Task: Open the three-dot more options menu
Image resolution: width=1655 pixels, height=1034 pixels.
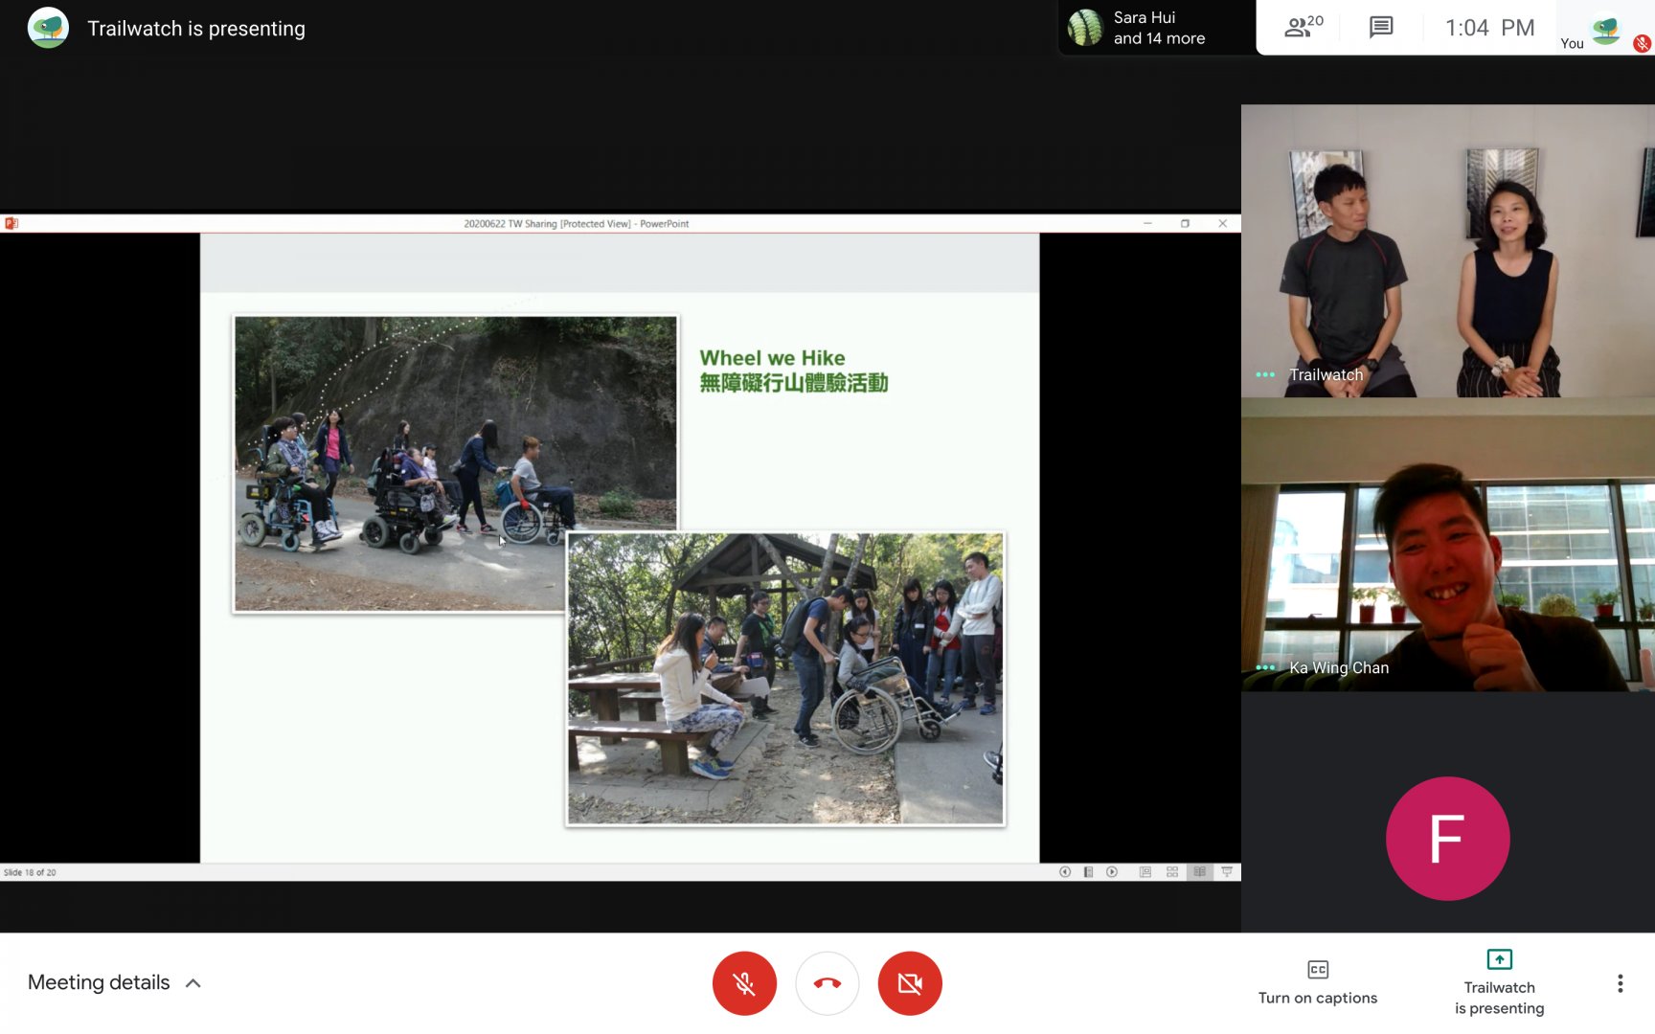Action: click(x=1620, y=983)
